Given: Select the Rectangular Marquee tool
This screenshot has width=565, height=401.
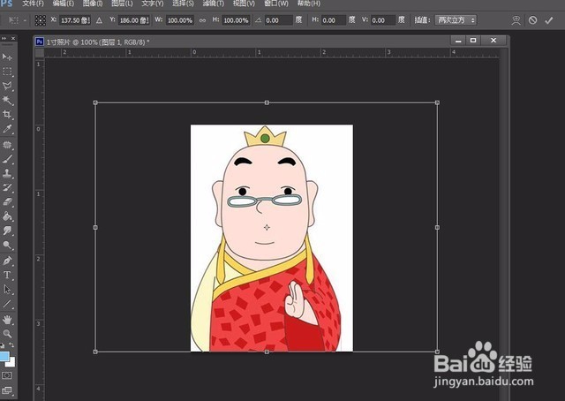Looking at the screenshot, I should 7,72.
